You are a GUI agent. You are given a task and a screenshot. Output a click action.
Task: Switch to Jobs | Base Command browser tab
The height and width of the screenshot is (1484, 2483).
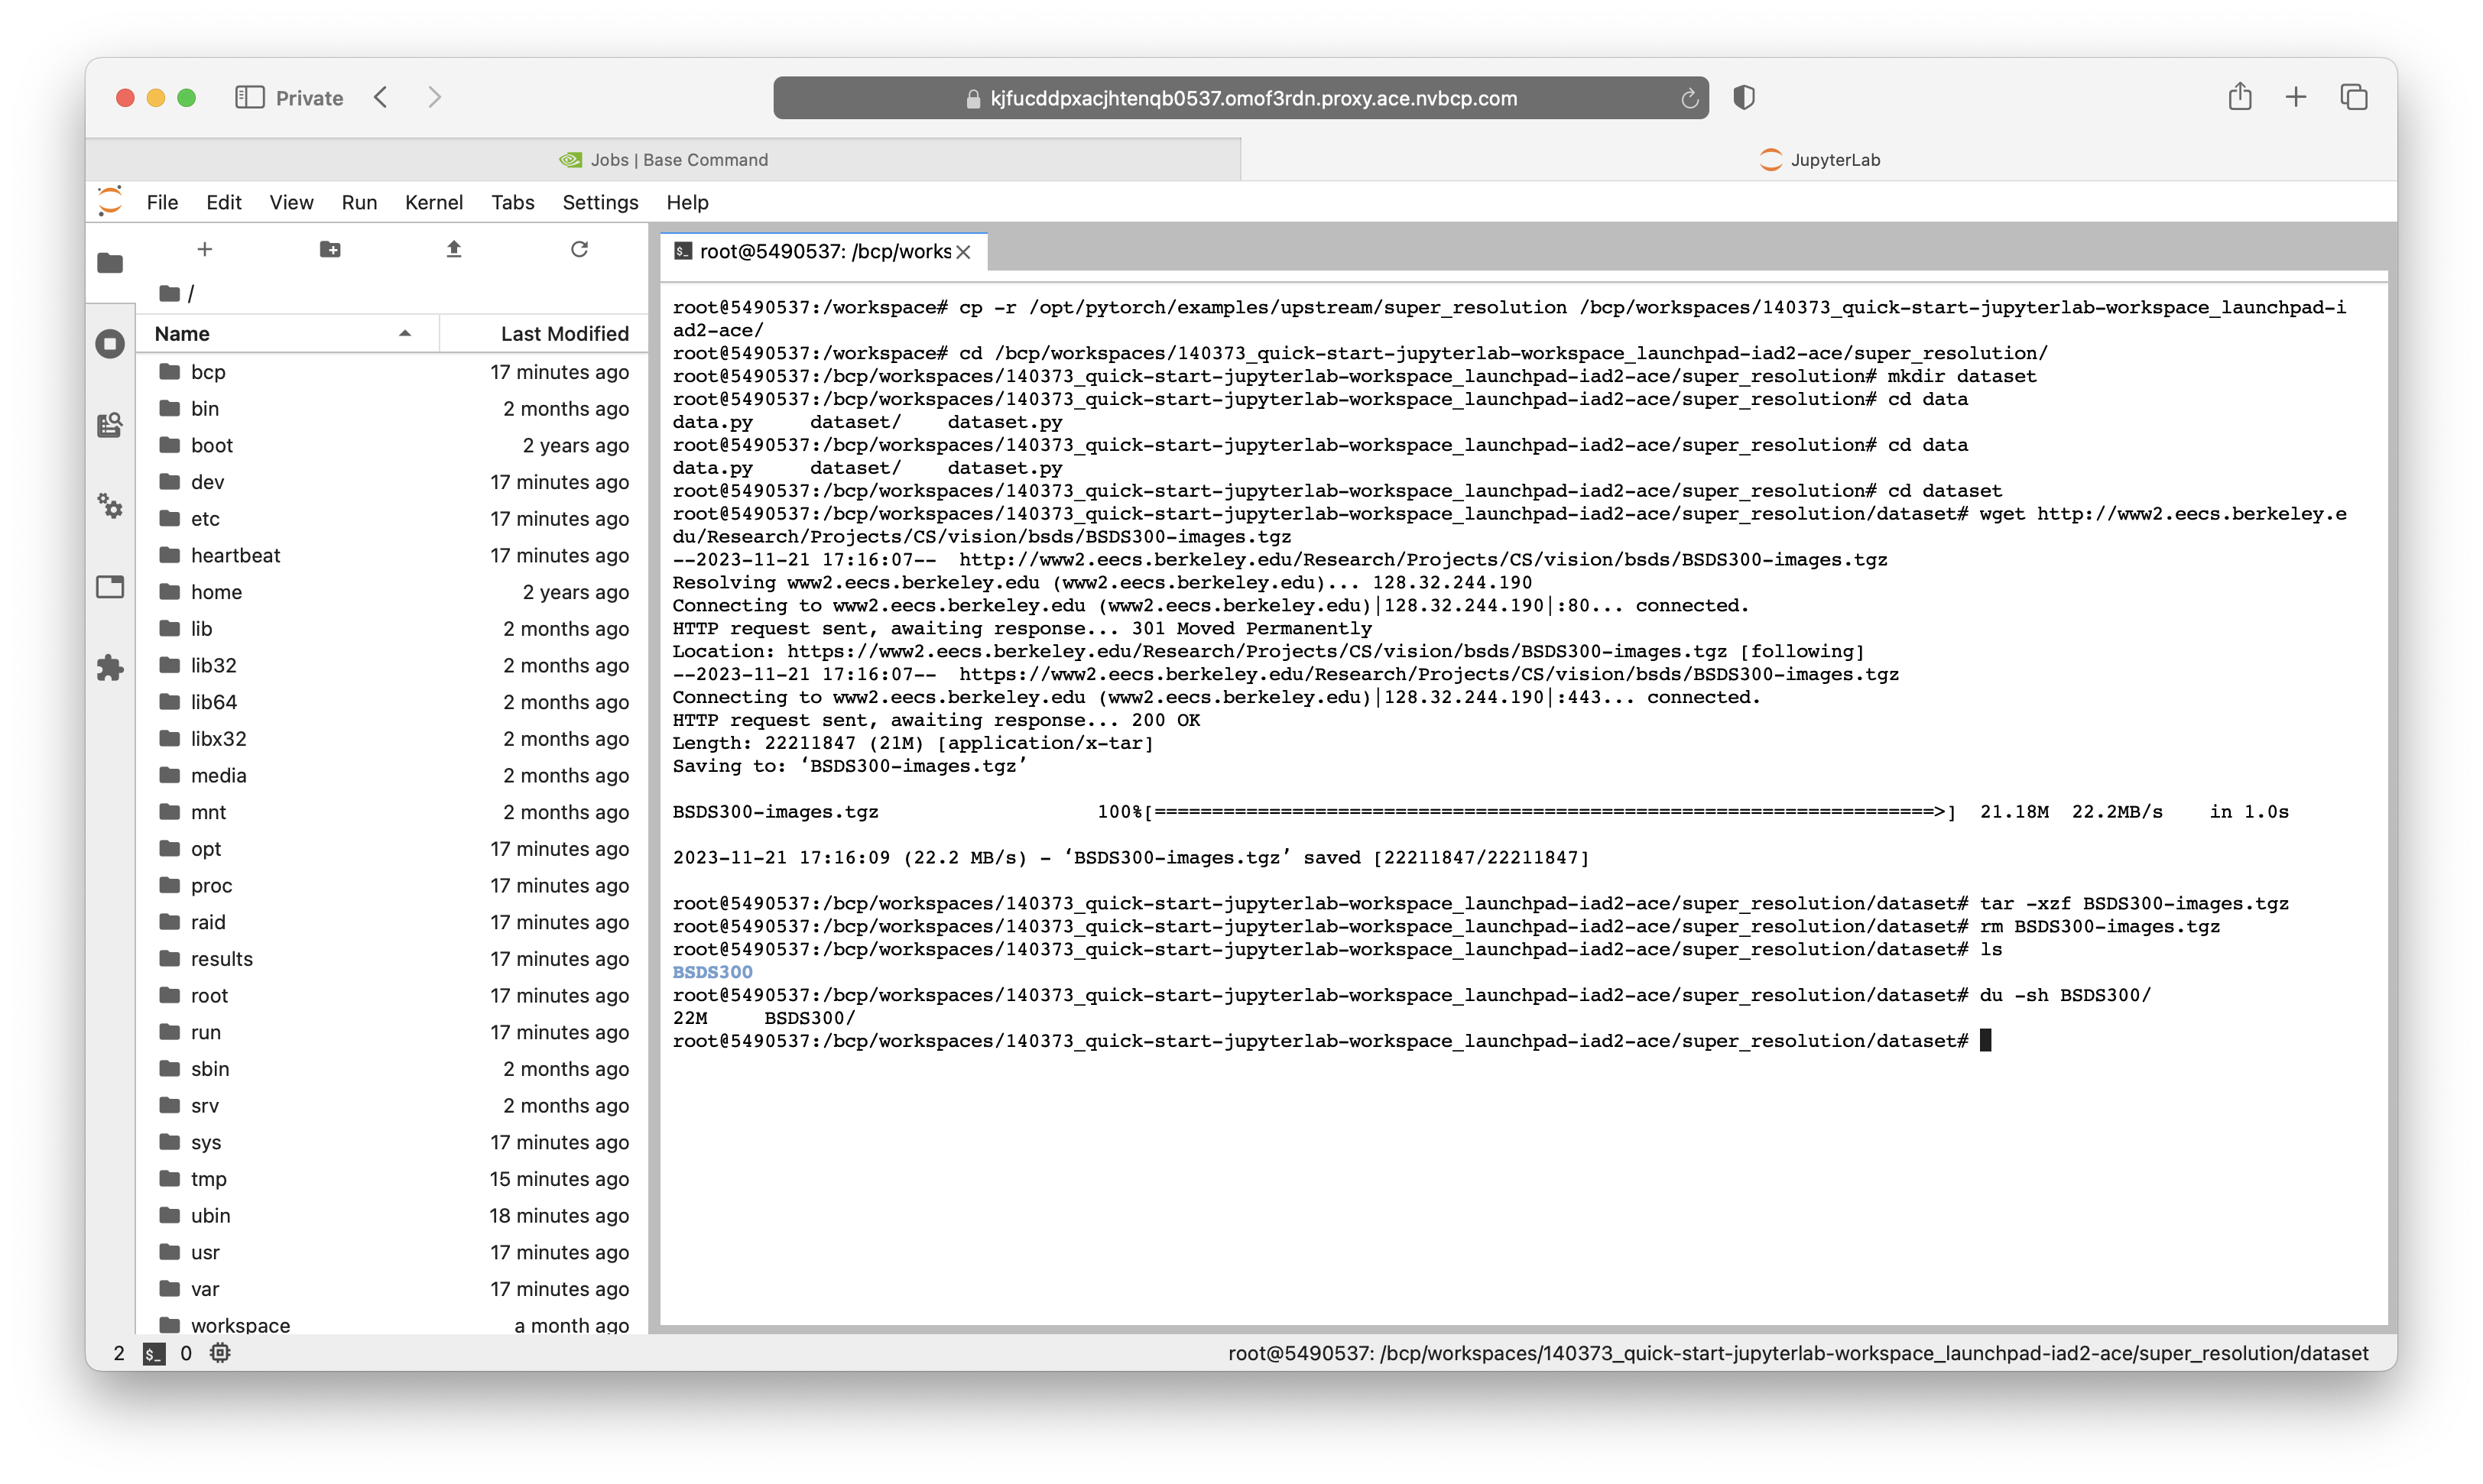point(664,160)
